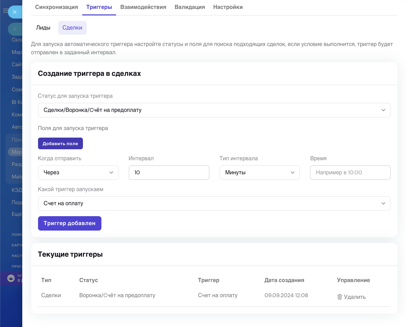The image size is (406, 327).
Task: Click the crown icon in the sidebar
Action: point(11,278)
